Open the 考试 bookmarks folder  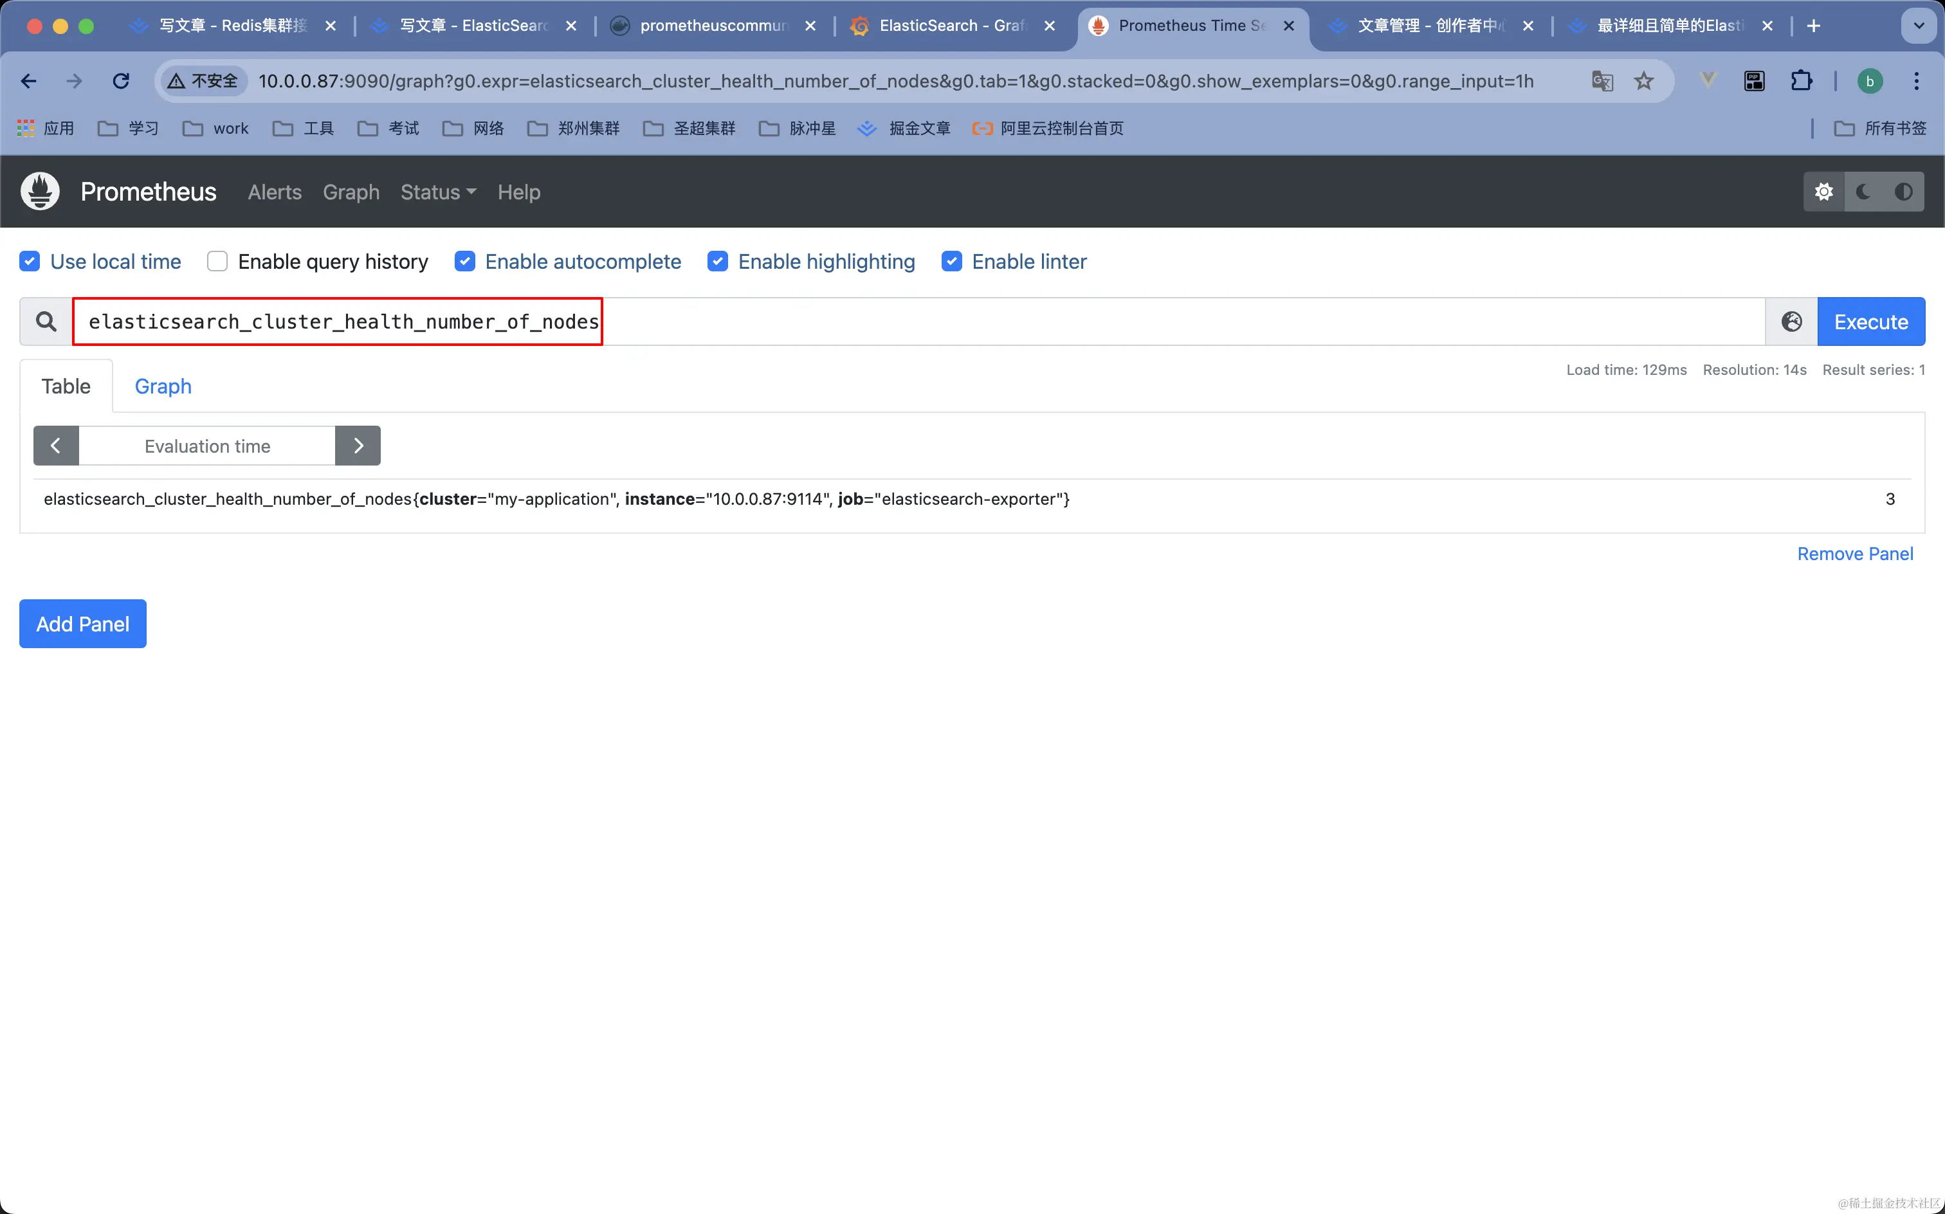coord(388,129)
